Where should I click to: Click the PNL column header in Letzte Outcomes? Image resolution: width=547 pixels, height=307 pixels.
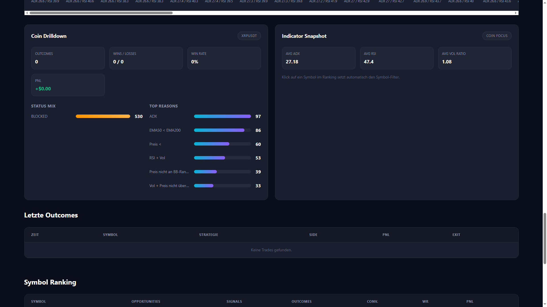click(x=386, y=235)
